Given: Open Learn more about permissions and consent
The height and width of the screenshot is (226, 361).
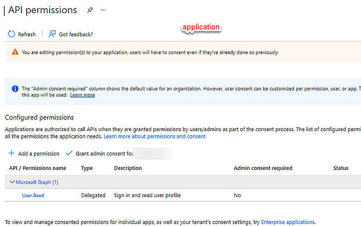Looking at the screenshot, I should [154, 136].
